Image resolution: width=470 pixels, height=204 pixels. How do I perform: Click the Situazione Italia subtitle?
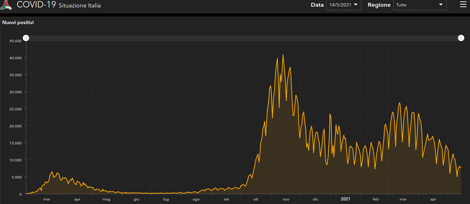[80, 6]
